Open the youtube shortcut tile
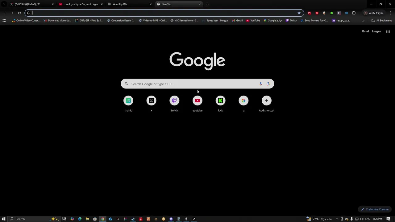The image size is (395, 222). [197, 104]
